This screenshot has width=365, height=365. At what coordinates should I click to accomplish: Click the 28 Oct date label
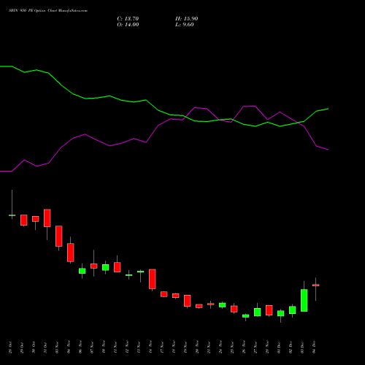click(x=10, y=347)
